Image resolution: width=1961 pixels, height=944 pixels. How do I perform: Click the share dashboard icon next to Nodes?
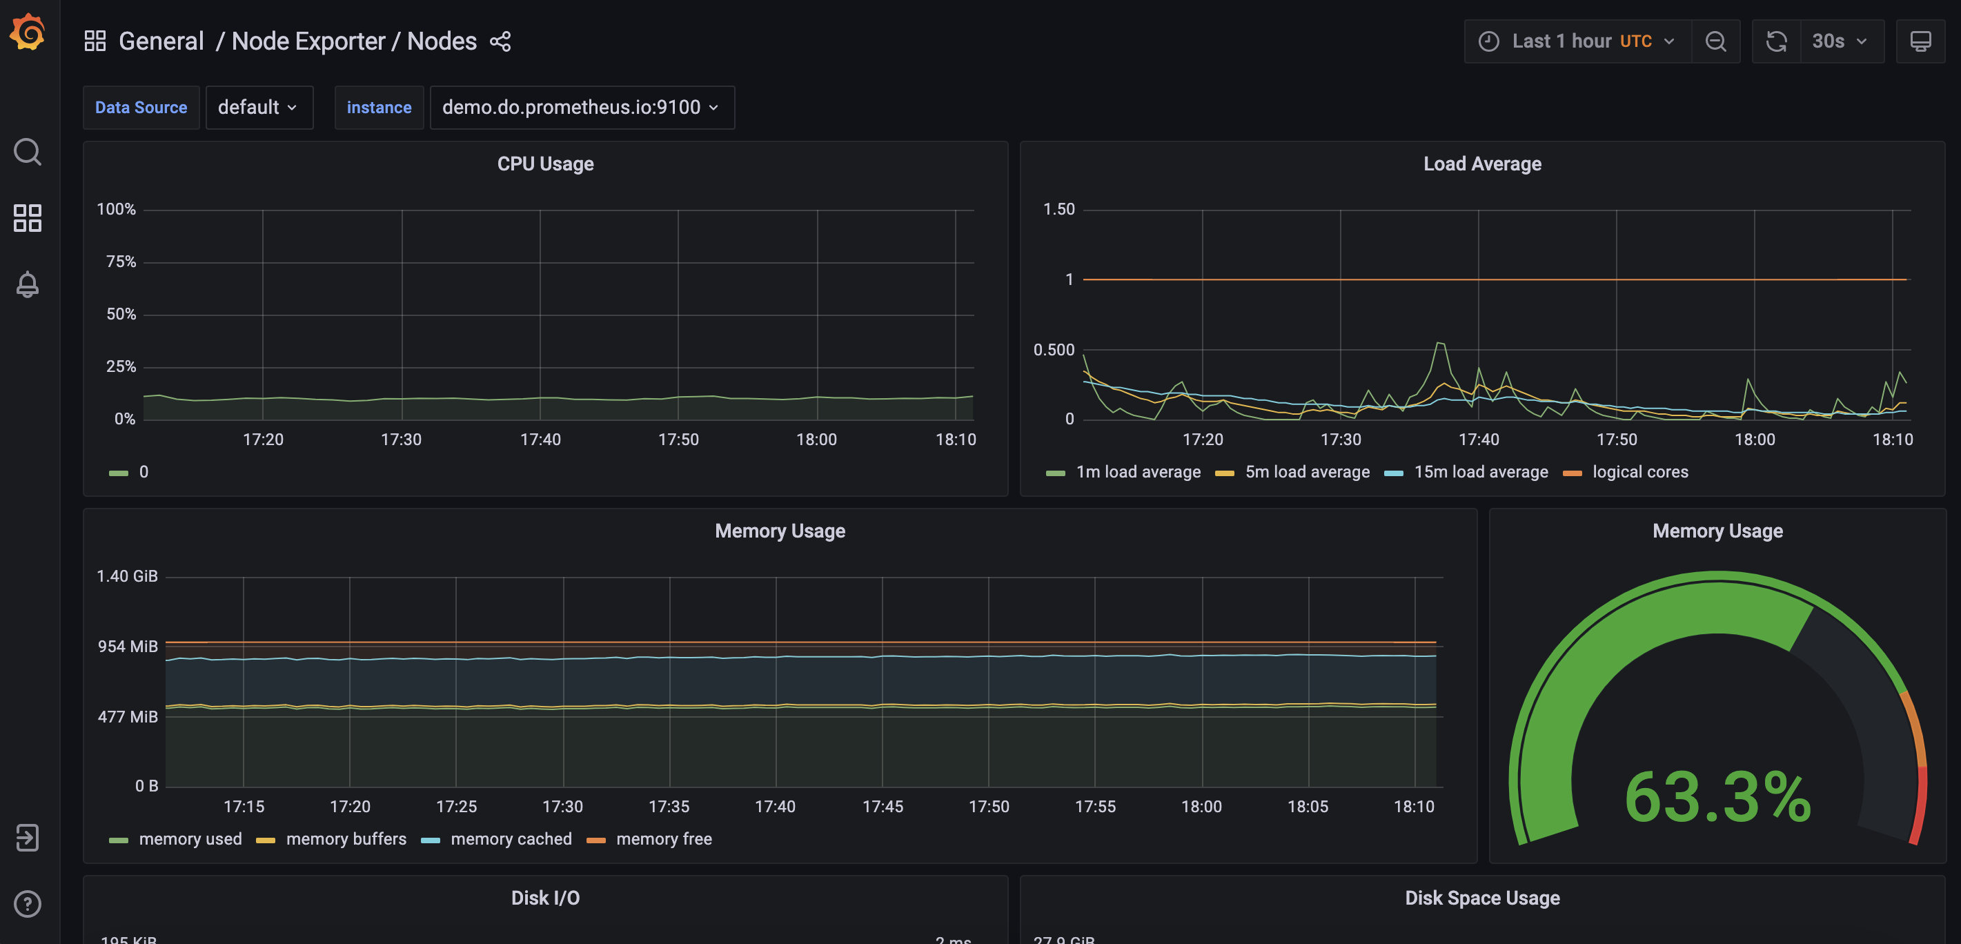pyautogui.click(x=500, y=40)
